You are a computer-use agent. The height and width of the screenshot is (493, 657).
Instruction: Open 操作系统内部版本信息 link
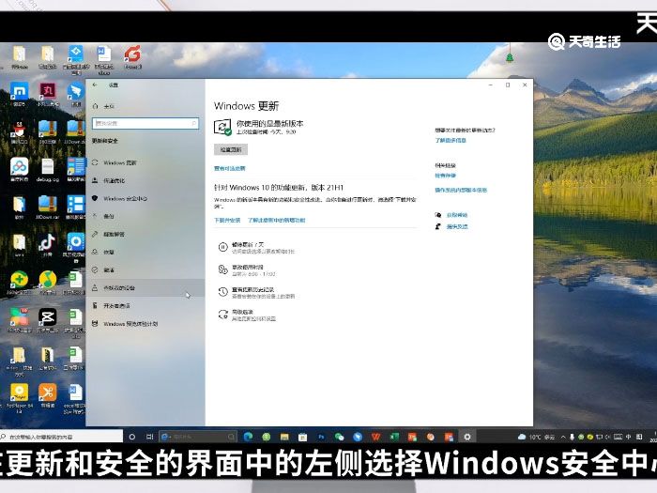[461, 191]
